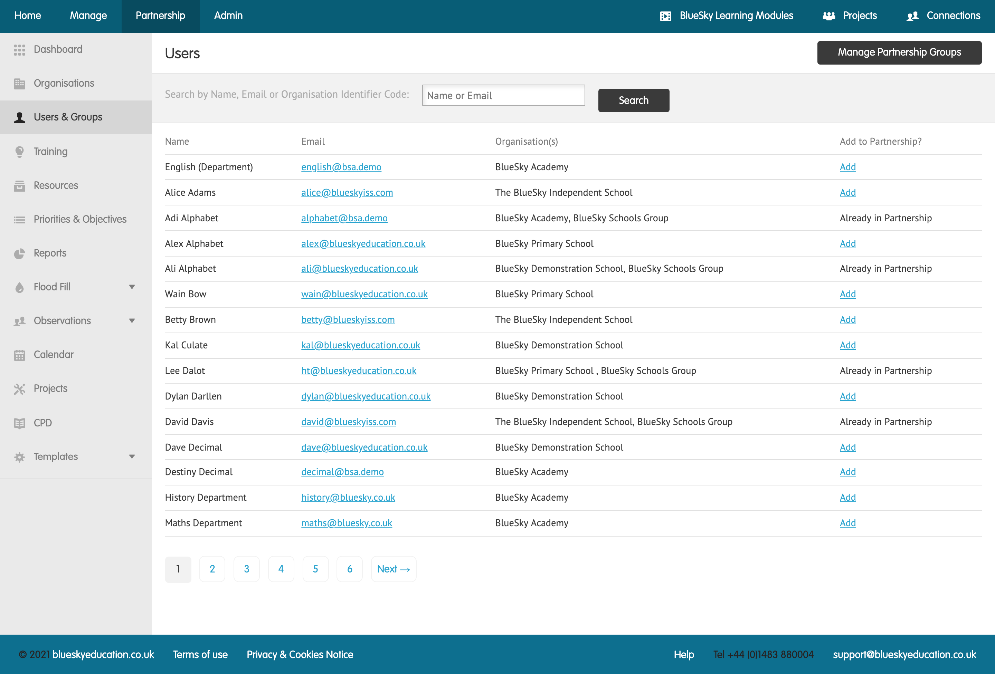This screenshot has width=995, height=674.
Task: Click the Connections people icon
Action: tap(912, 16)
